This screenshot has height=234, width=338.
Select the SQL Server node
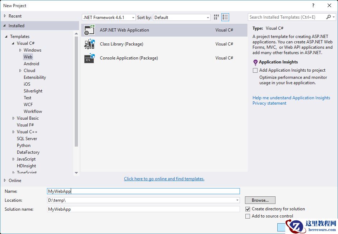point(27,139)
